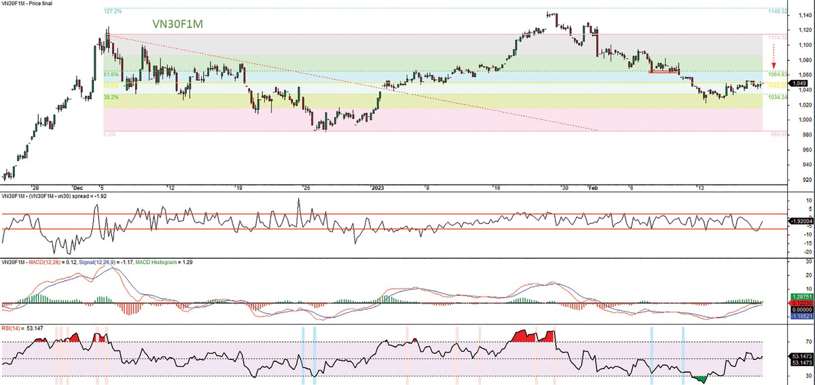
Task: Select the 61.8% Fibonacci retracement label
Action: pos(111,74)
